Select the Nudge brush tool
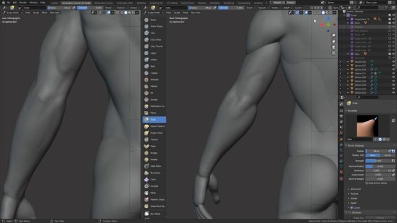This screenshot has width=397, height=223. pyautogui.click(x=154, y=153)
